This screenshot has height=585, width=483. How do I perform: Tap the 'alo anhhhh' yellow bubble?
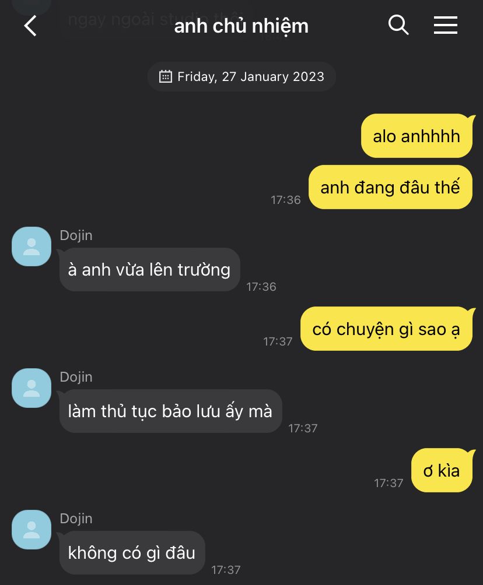click(416, 136)
